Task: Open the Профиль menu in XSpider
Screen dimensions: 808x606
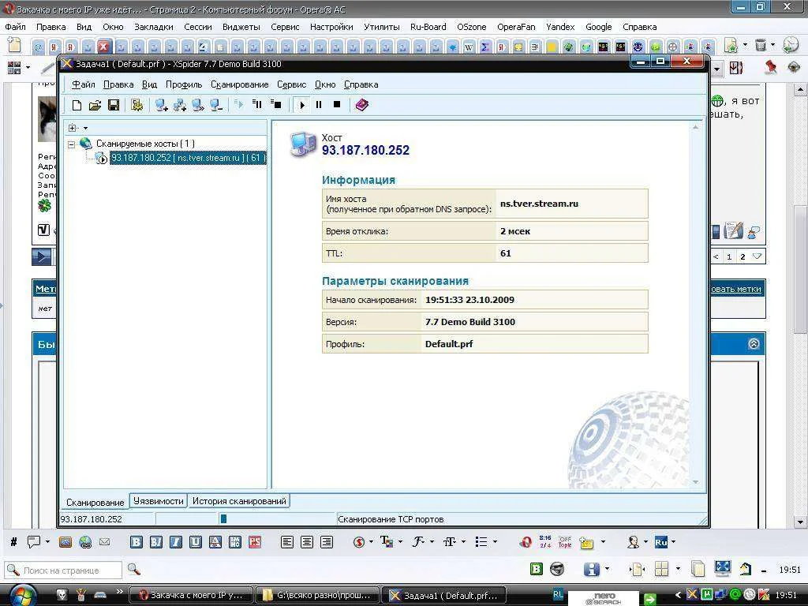Action: 184,84
